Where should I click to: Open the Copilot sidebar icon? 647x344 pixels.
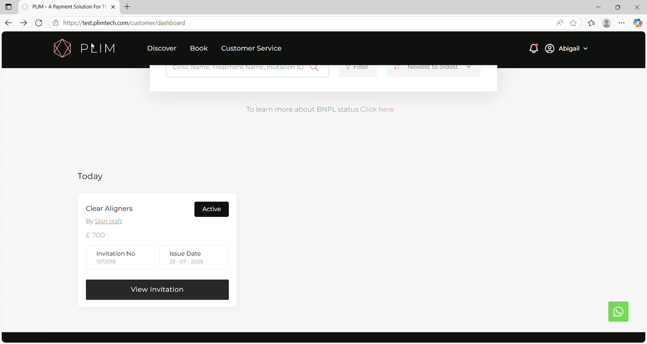(637, 23)
